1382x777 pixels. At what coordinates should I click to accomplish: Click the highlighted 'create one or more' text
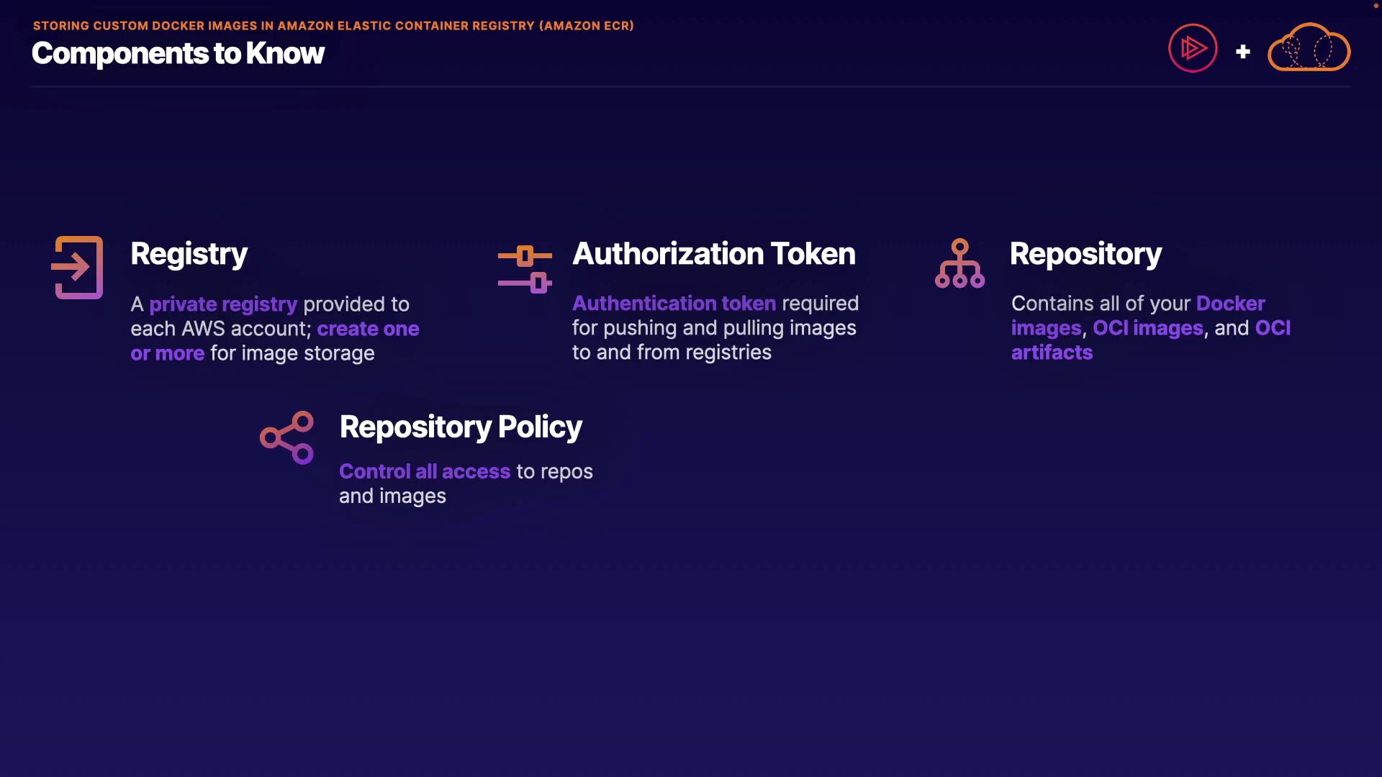pyautogui.click(x=368, y=329)
